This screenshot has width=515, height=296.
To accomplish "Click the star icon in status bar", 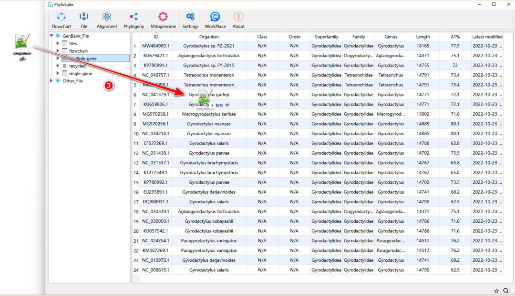I will (x=496, y=291).
